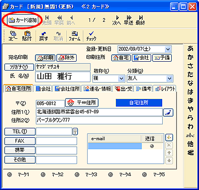Switch to the 会社 tab
This screenshot has width=199, height=190.
point(43,89)
